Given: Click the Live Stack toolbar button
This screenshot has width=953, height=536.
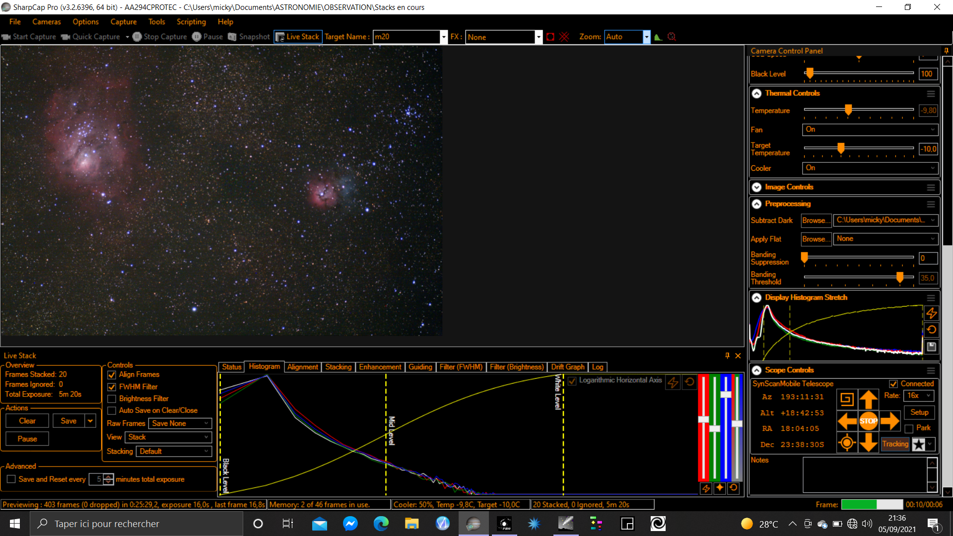Looking at the screenshot, I should [298, 37].
